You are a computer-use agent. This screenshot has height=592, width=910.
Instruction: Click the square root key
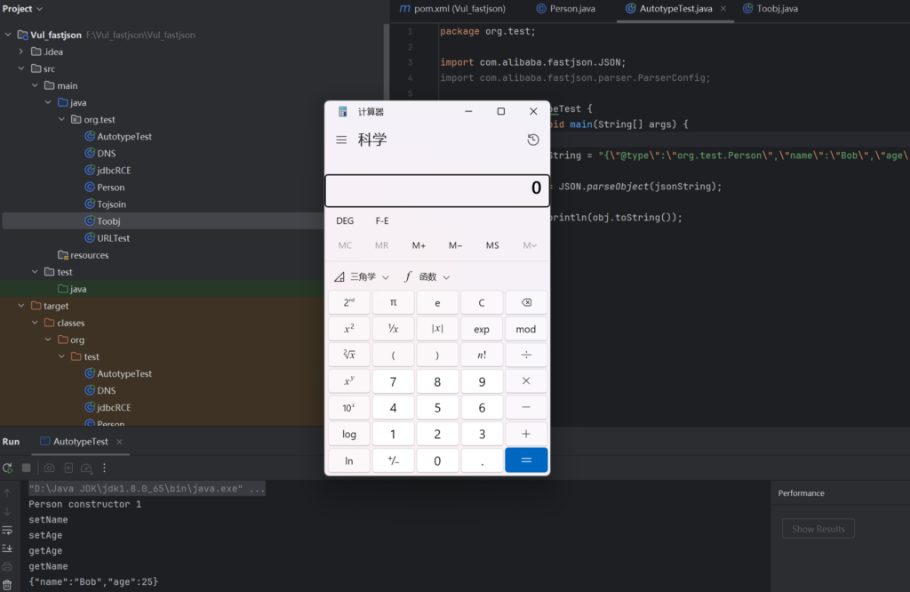point(348,355)
